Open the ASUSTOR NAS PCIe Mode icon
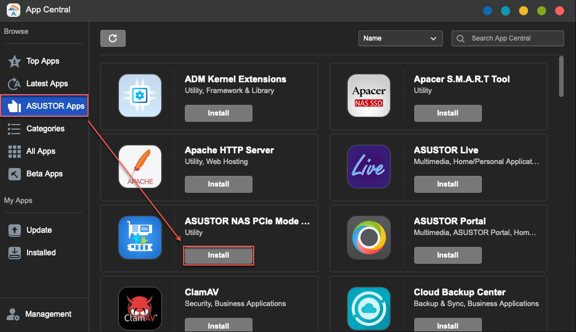 pyautogui.click(x=140, y=237)
